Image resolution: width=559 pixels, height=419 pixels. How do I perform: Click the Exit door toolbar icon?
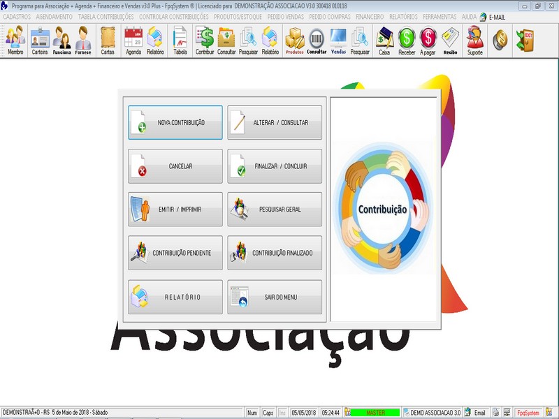pos(525,40)
